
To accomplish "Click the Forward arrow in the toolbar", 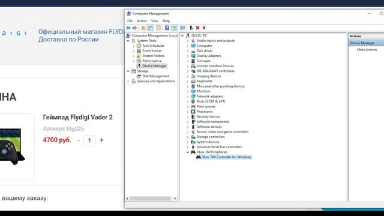I will tap(134, 28).
